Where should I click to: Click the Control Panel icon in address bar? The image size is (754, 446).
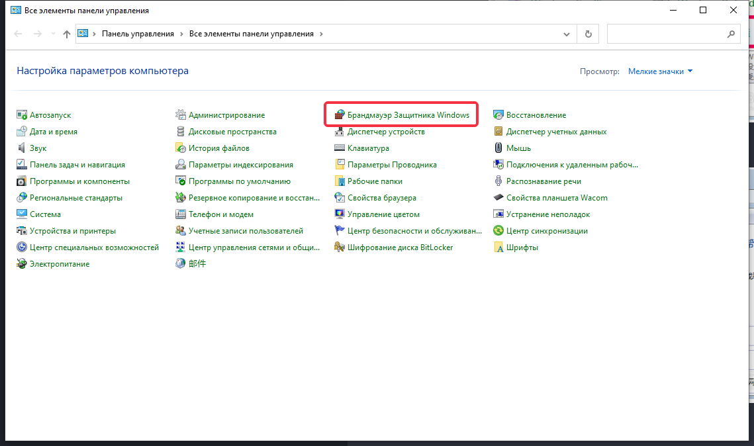click(83, 34)
